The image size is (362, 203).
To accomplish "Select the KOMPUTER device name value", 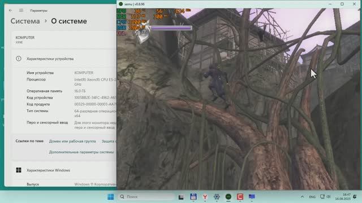I will (x=84, y=73).
